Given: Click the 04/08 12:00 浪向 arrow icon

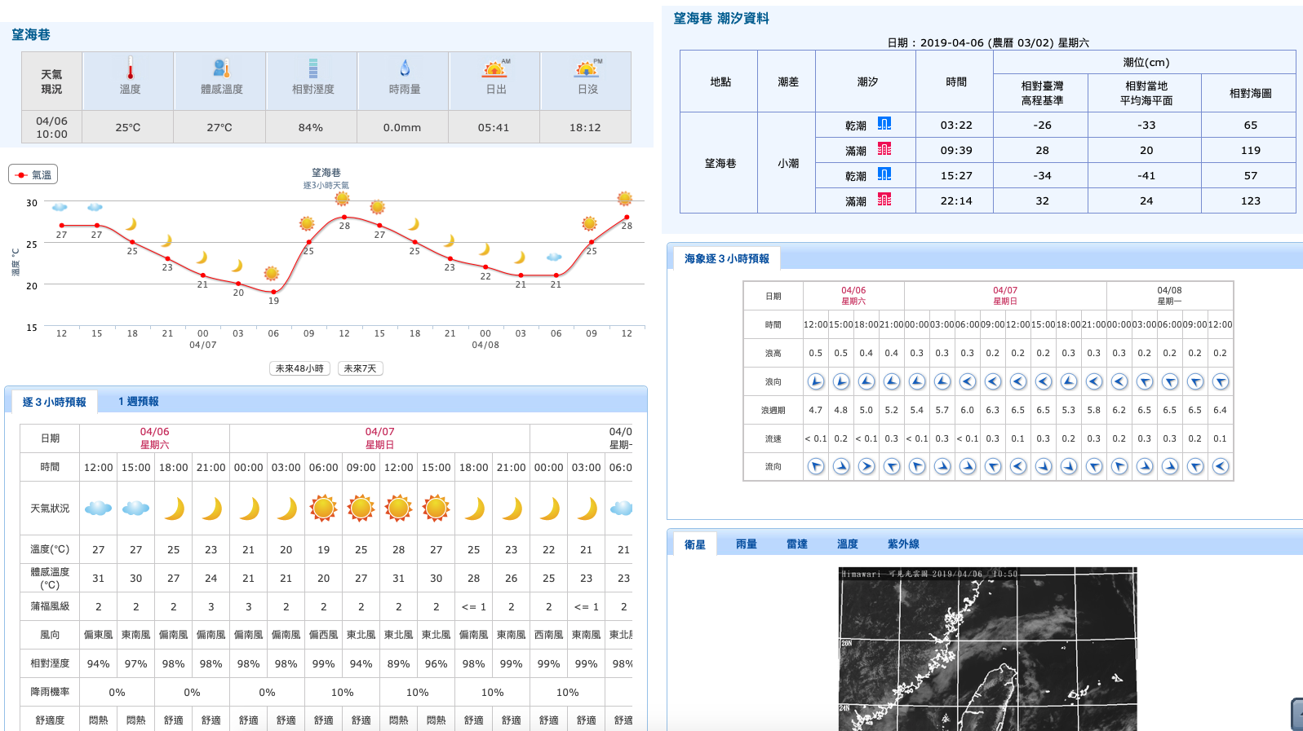Looking at the screenshot, I should point(1221,381).
